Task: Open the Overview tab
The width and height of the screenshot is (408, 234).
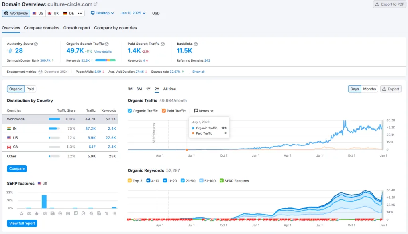Action: point(11,28)
